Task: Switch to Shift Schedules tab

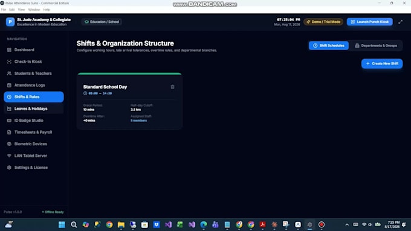Action: point(328,45)
